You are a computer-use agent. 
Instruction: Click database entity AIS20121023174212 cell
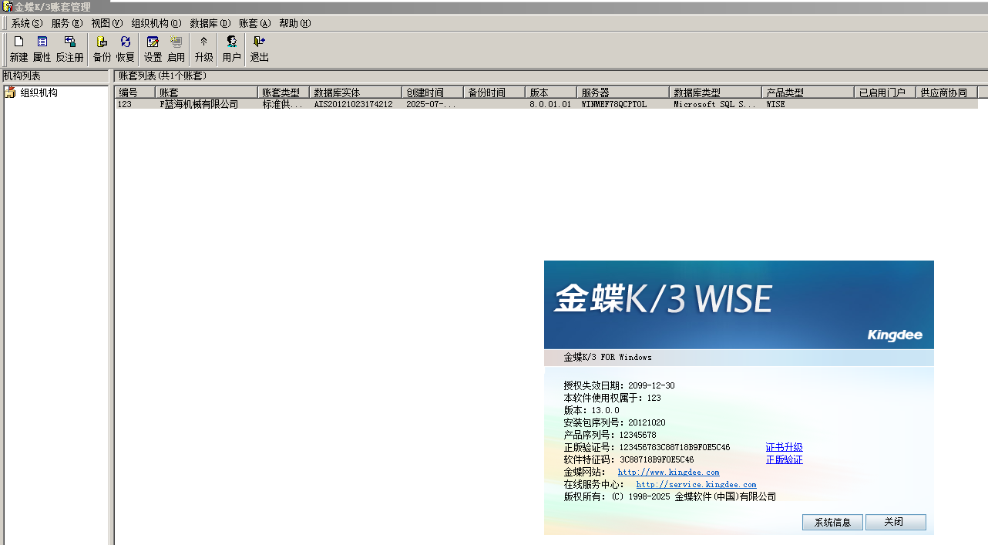click(355, 104)
